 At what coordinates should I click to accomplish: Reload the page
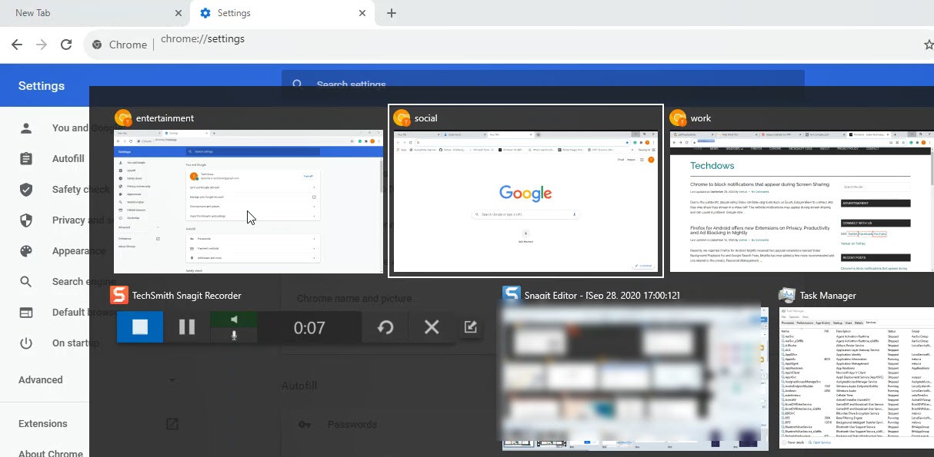(66, 45)
